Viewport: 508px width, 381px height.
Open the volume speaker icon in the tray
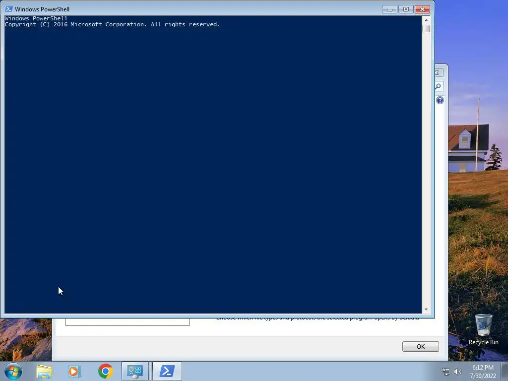click(457, 372)
